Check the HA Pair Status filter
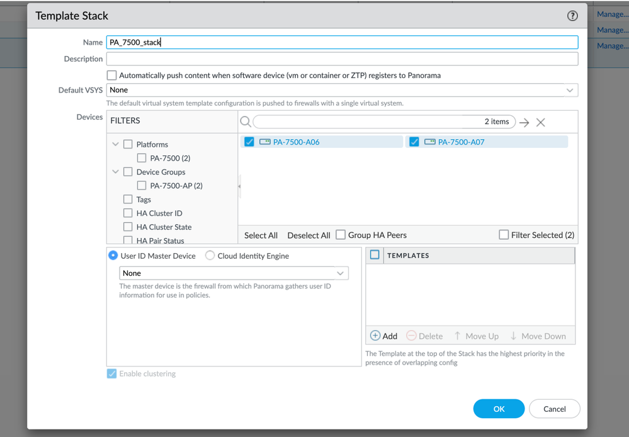 128,241
